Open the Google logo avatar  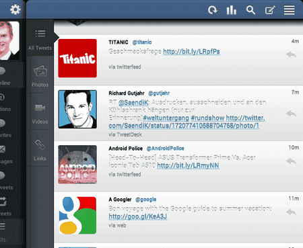click(77, 215)
